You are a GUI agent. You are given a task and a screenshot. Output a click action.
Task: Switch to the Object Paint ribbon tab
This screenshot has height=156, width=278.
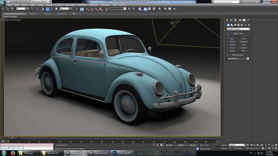(x=62, y=14)
